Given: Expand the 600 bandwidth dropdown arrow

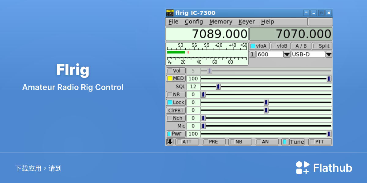Looking at the screenshot, I should click(x=287, y=54).
